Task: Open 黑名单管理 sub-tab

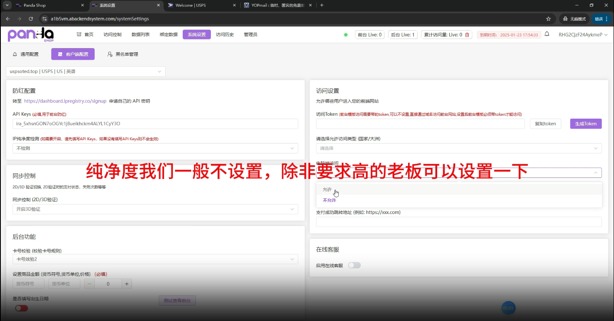Action: point(122,54)
